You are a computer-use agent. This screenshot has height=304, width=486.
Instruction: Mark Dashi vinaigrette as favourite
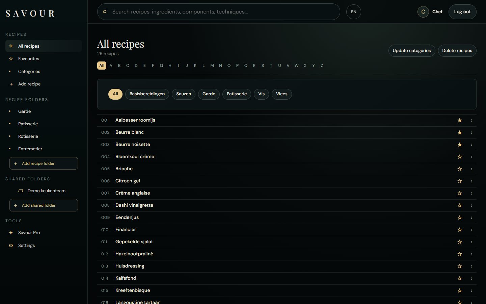[460, 205]
